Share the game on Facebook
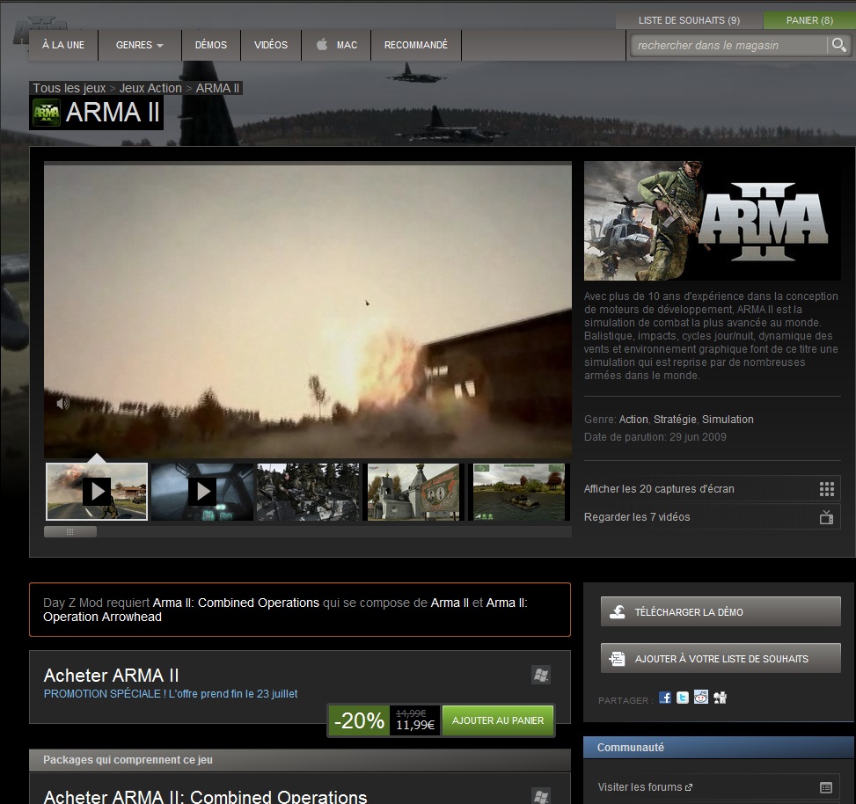This screenshot has width=856, height=804. click(x=665, y=698)
